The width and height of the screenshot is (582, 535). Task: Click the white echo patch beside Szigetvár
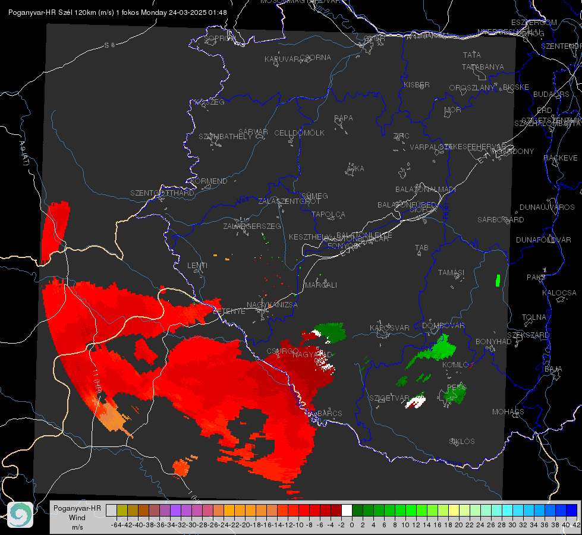pos(416,402)
